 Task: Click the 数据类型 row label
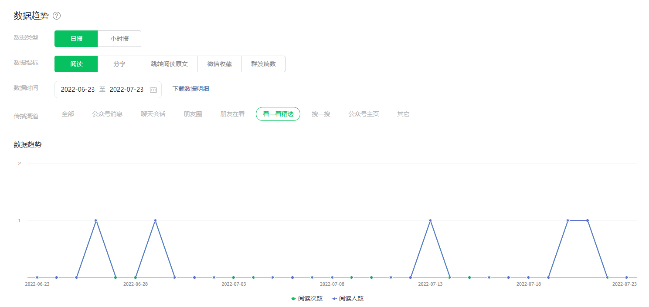pos(26,37)
